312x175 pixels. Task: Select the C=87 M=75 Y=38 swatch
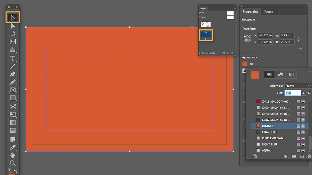pos(280,120)
